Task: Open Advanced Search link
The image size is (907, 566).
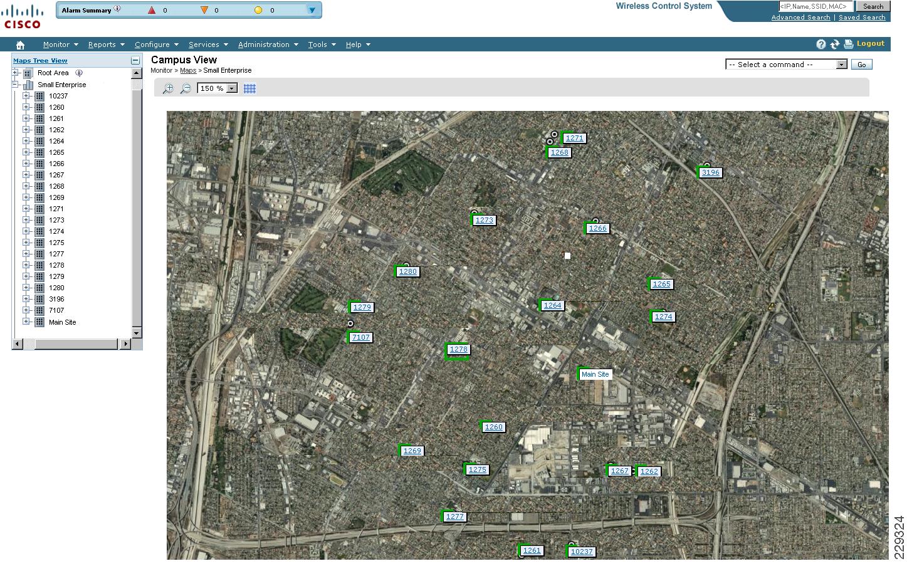Action: pos(800,17)
